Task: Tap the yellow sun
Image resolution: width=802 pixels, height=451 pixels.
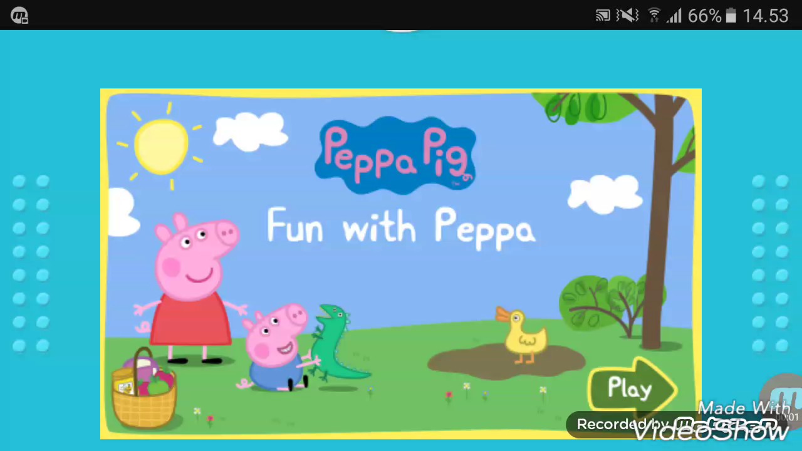Action: click(161, 146)
